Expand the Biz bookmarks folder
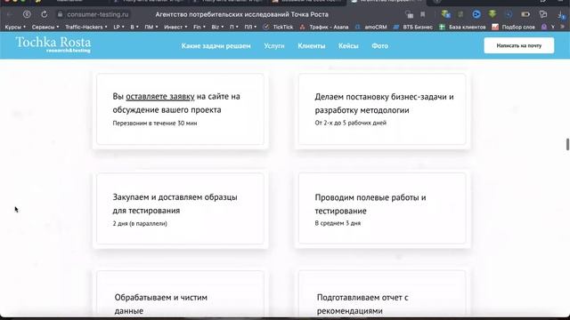 [217, 27]
